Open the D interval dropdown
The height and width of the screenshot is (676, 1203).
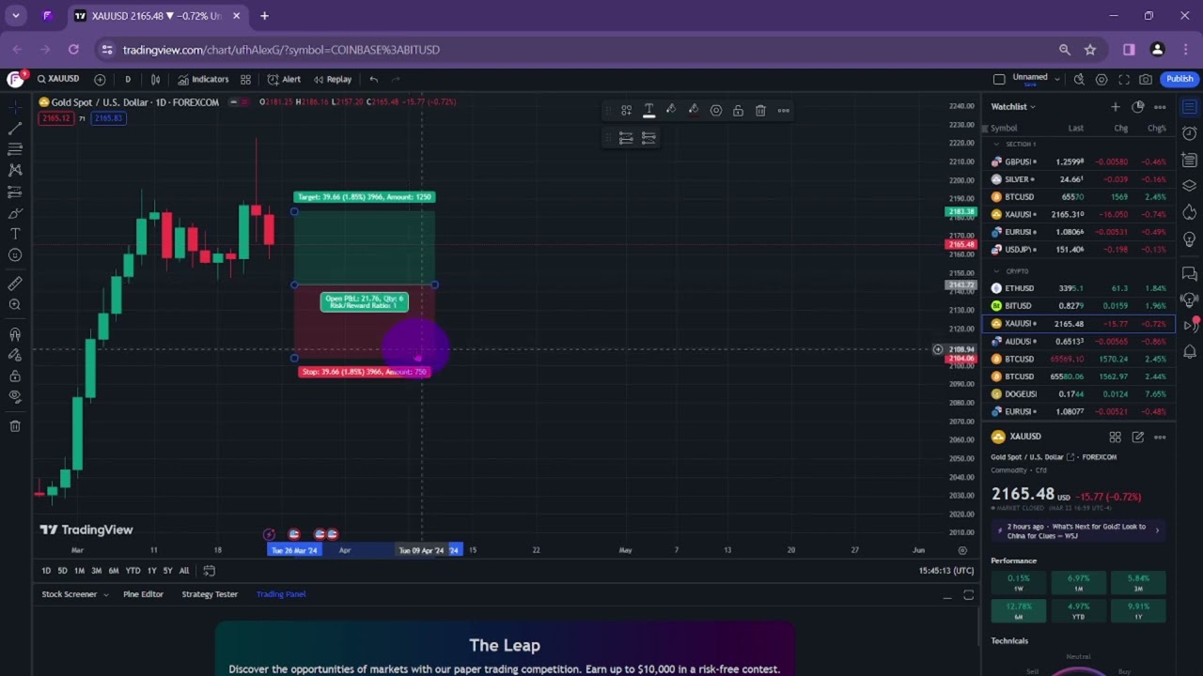128,80
